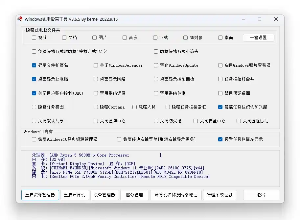Enable 隐藏任务视图 checkbox
The height and width of the screenshot is (220, 300).
coord(34,107)
